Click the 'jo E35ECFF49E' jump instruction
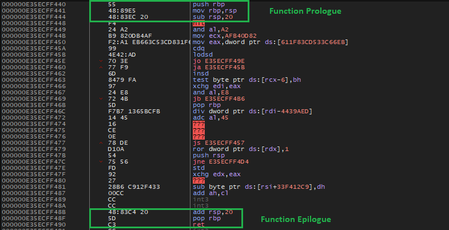 click(219, 61)
